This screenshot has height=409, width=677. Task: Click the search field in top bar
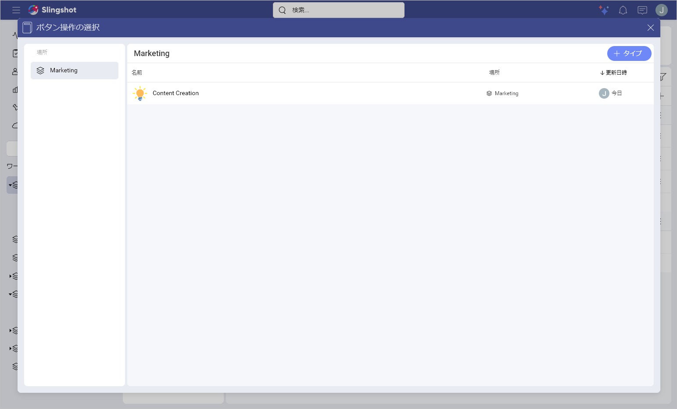pyautogui.click(x=339, y=10)
